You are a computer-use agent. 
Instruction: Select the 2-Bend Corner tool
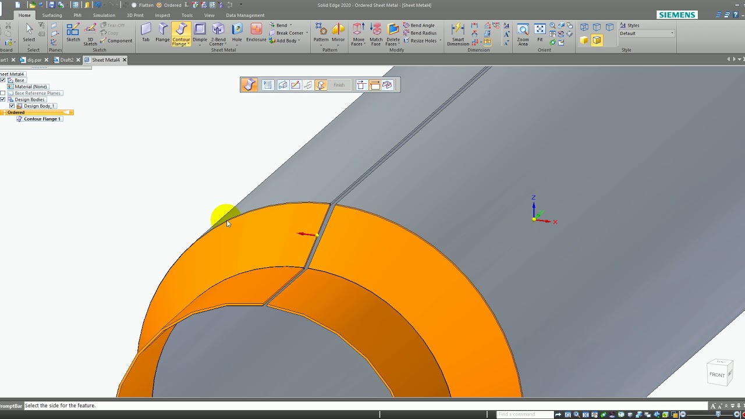(x=218, y=34)
